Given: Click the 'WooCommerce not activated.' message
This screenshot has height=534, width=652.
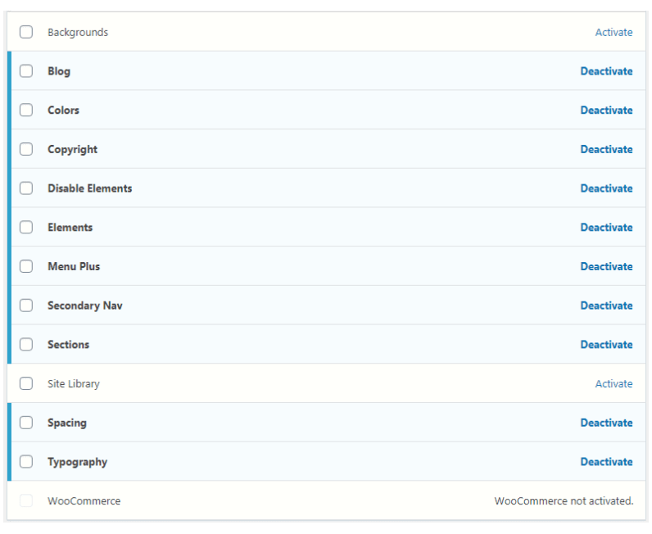Looking at the screenshot, I should [x=564, y=501].
